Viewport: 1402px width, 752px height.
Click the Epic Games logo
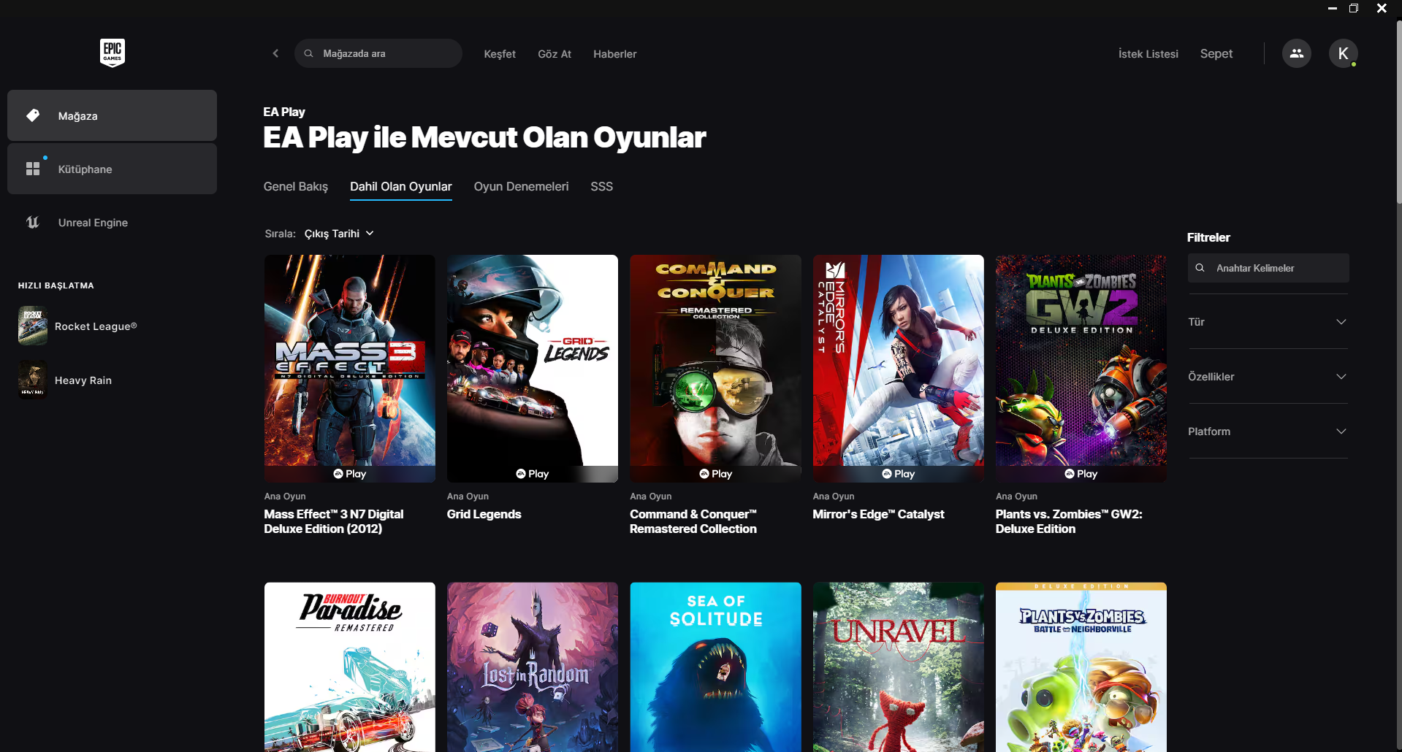pyautogui.click(x=113, y=53)
